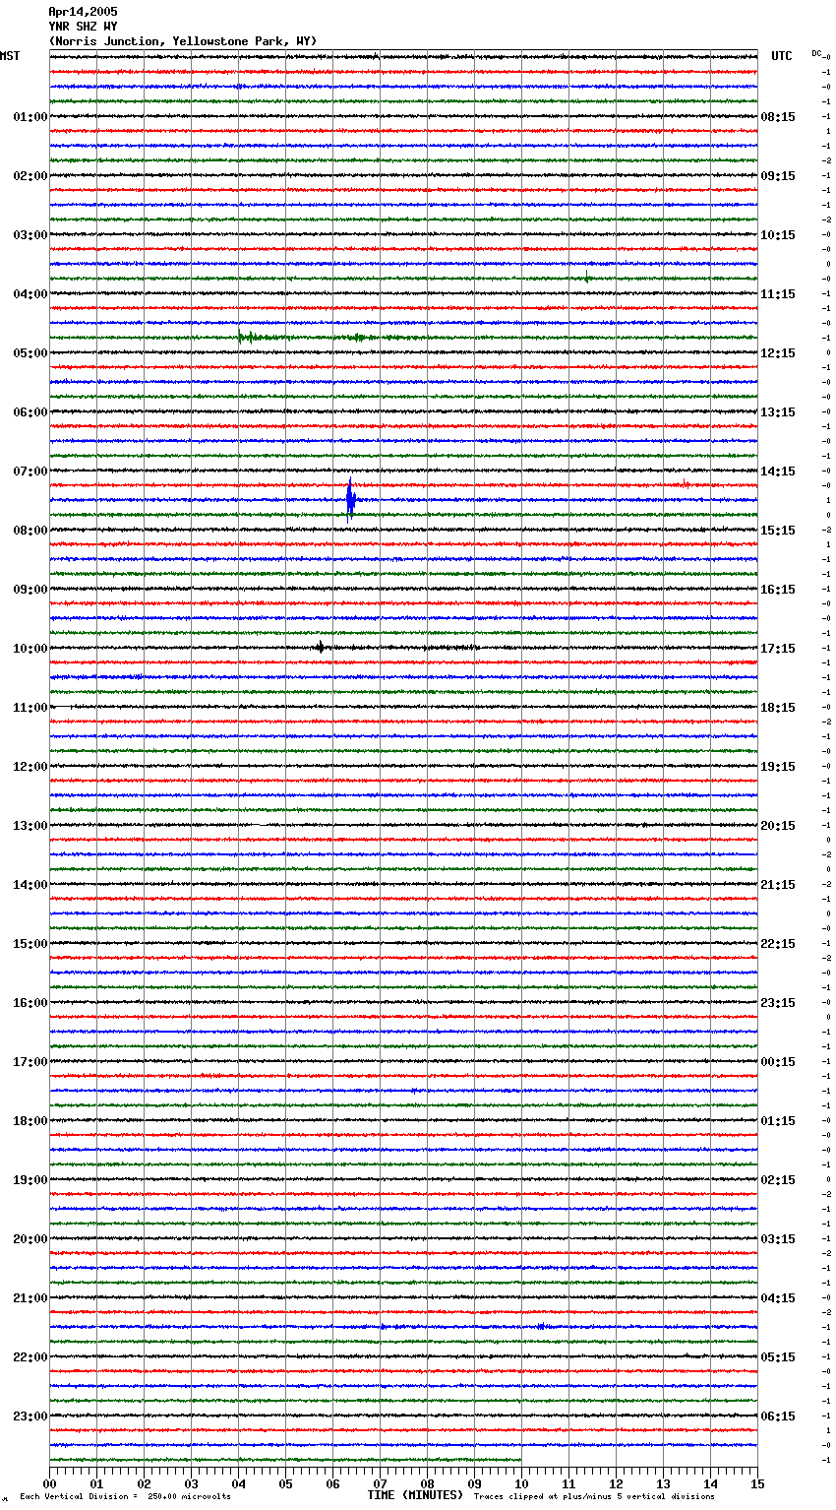Image resolution: width=836 pixels, height=1510 pixels.
Task: Click the TIME (MINUTES) axis title
Action: [415, 1495]
